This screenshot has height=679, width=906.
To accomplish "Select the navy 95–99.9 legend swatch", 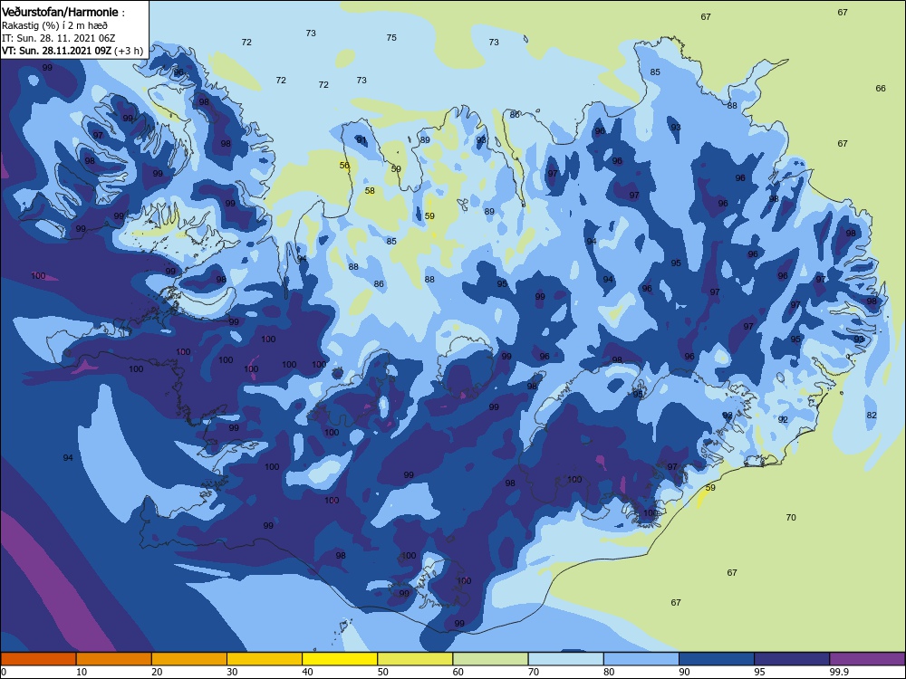I will [792, 659].
